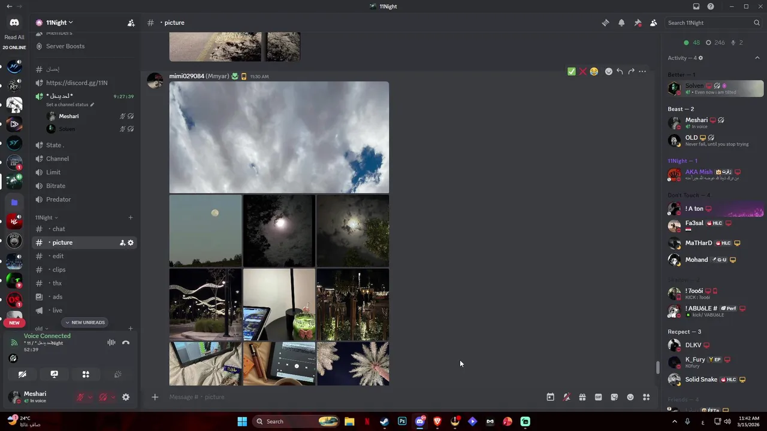The height and width of the screenshot is (431, 767).
Task: Hide the member list icon
Action: point(654,23)
